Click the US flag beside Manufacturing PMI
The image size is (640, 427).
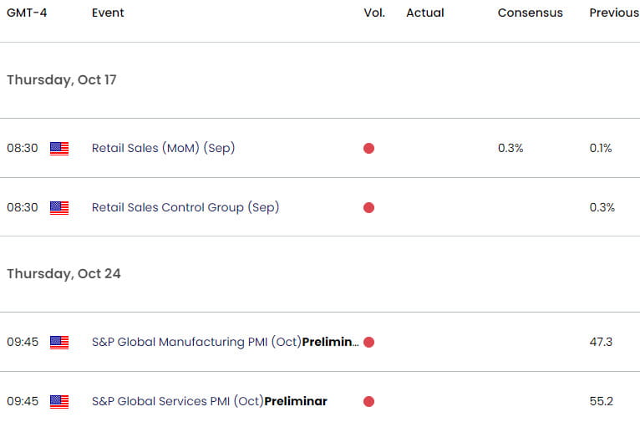click(x=59, y=342)
